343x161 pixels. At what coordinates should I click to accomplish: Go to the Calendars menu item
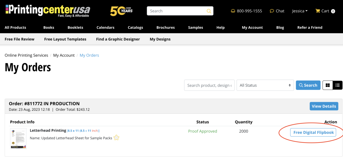tap(105, 27)
